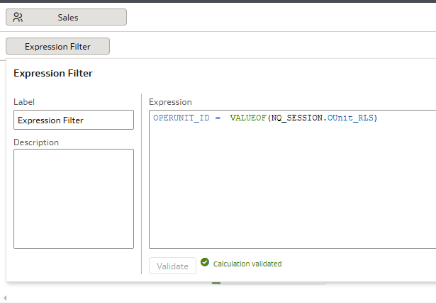Click the Expression Filter panel heading

pyautogui.click(x=53, y=73)
